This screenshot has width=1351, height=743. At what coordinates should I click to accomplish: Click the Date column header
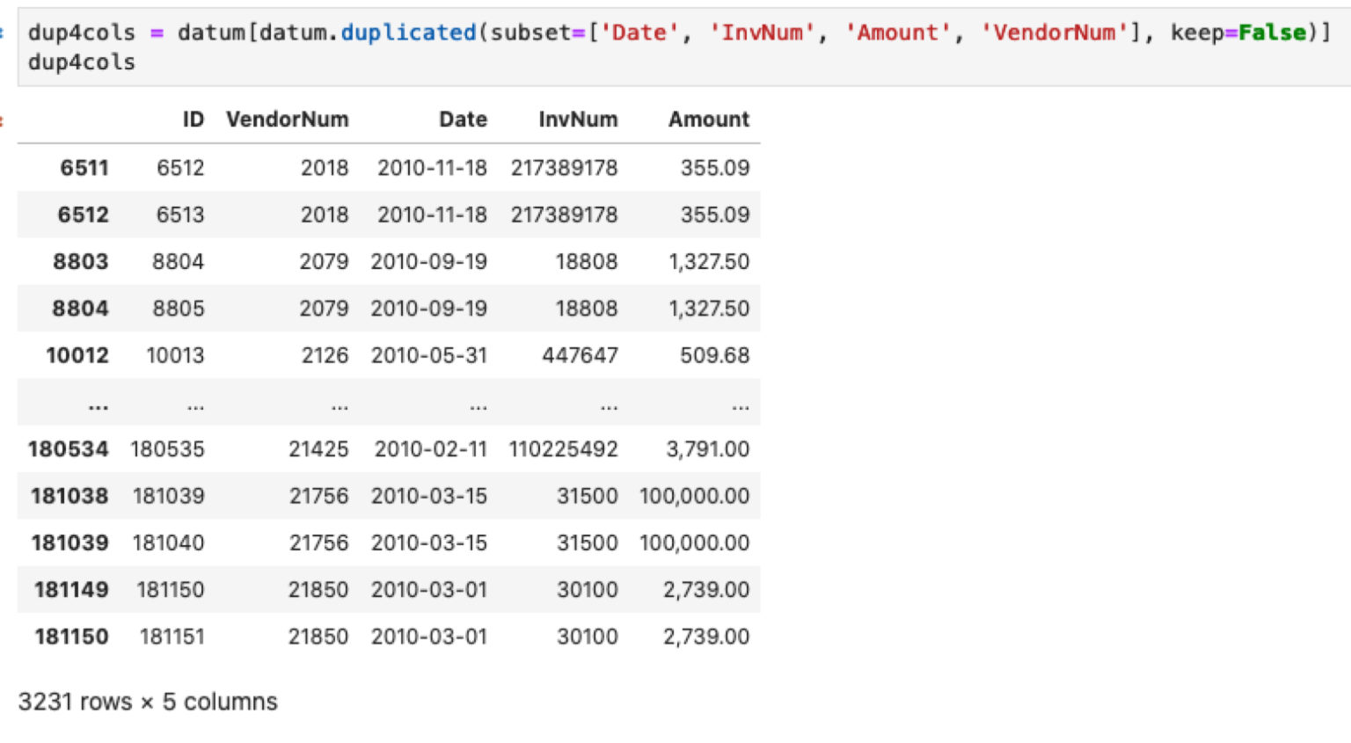pos(463,120)
